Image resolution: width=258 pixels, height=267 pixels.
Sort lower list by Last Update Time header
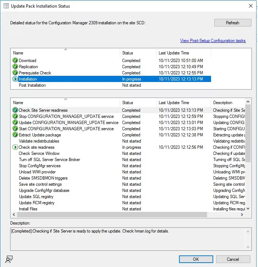(x=183, y=103)
